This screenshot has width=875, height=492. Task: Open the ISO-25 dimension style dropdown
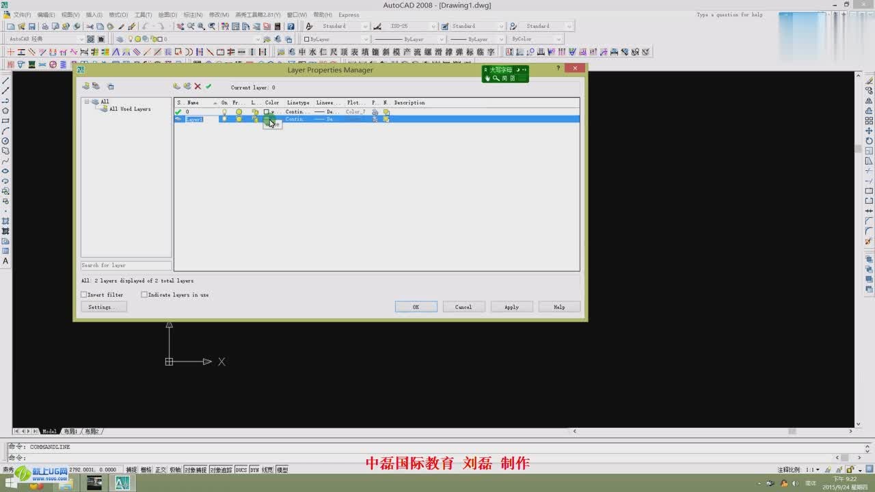(433, 26)
